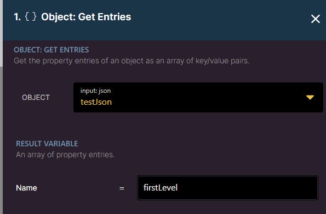Click the equals sign next to Name

coord(122,188)
